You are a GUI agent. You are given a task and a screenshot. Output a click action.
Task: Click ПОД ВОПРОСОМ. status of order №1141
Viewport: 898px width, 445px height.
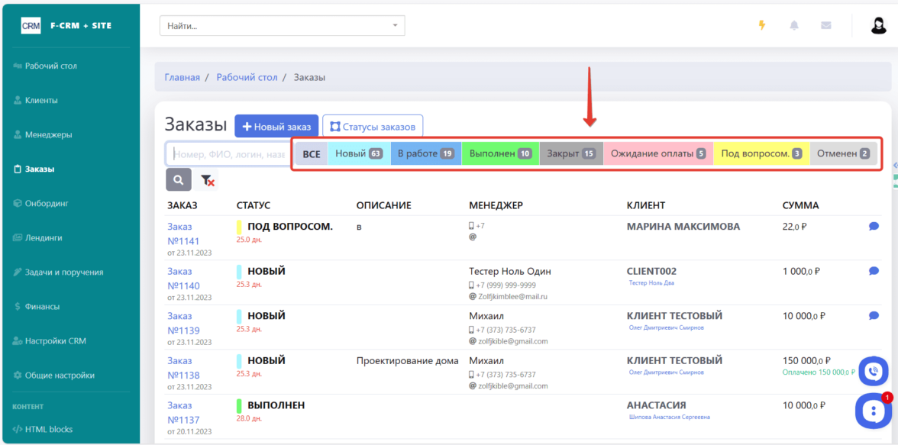[290, 226]
